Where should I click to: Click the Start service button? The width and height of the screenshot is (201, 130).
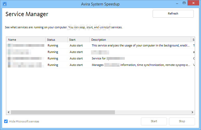(154, 121)
